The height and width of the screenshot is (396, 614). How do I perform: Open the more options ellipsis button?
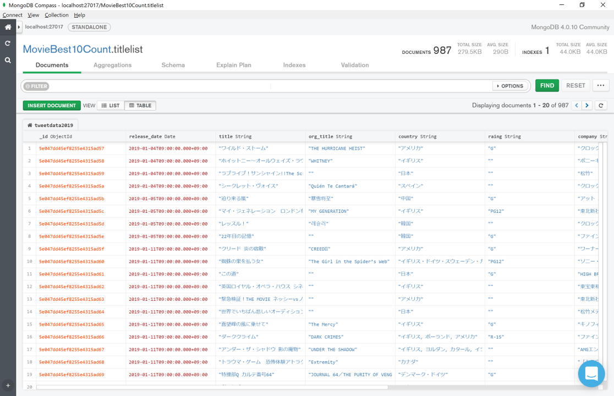[x=601, y=86]
